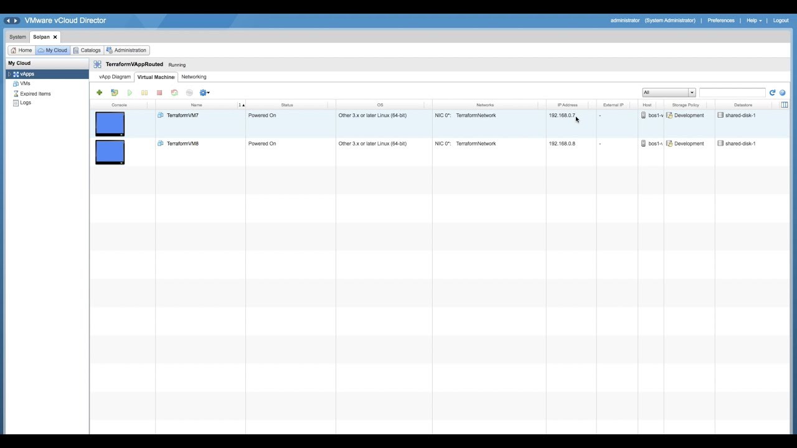Expand the vApps tree node
This screenshot has height=448, width=797.
(9, 73)
